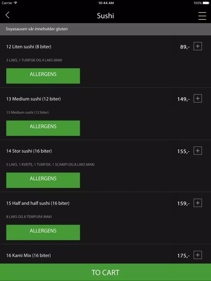The width and height of the screenshot is (211, 281).
Task: Show allergens for 15 Half and half
Action: pos(43,232)
